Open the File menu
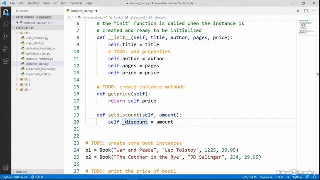This screenshot has height=180, width=320. point(12,3)
